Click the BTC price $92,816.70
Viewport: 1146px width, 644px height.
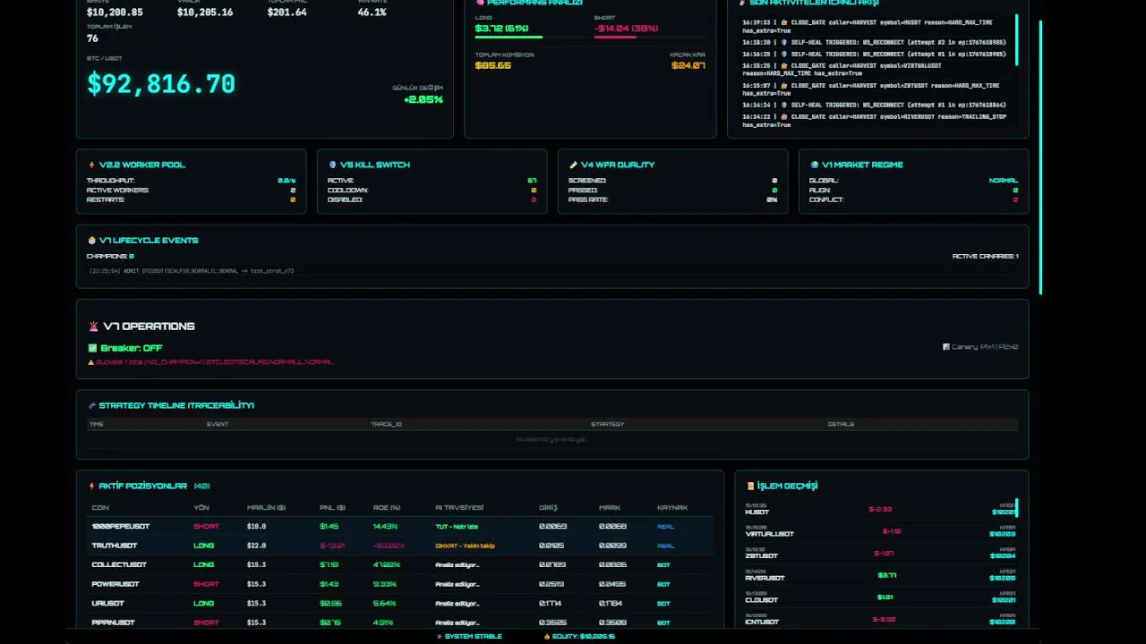(161, 84)
